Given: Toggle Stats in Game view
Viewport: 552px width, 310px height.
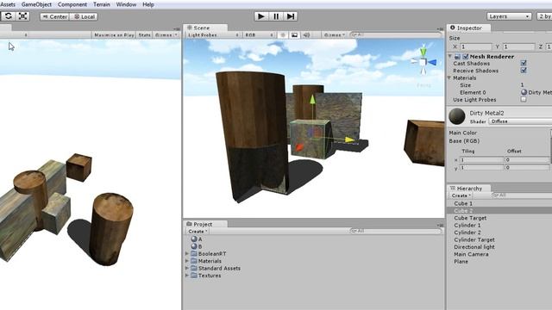Looking at the screenshot, I should 144,34.
